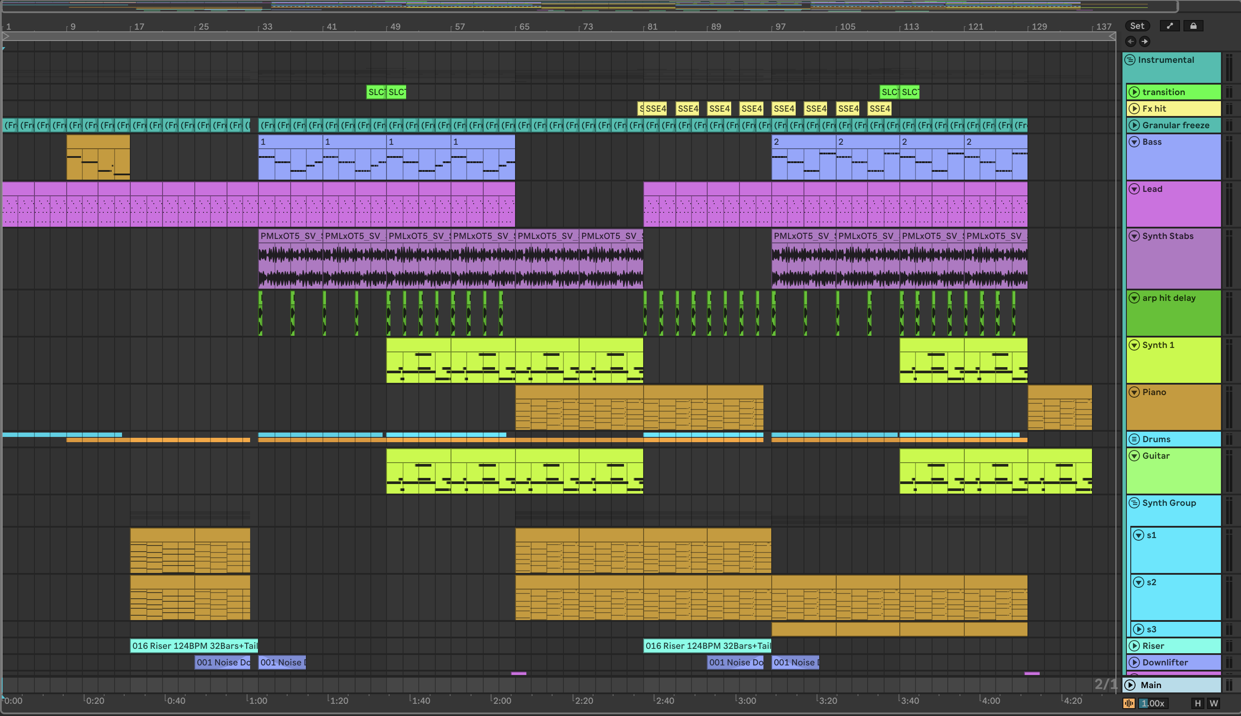Toggle the automation mode link button
Viewport: 1241px width, 716px height.
pos(1170,26)
